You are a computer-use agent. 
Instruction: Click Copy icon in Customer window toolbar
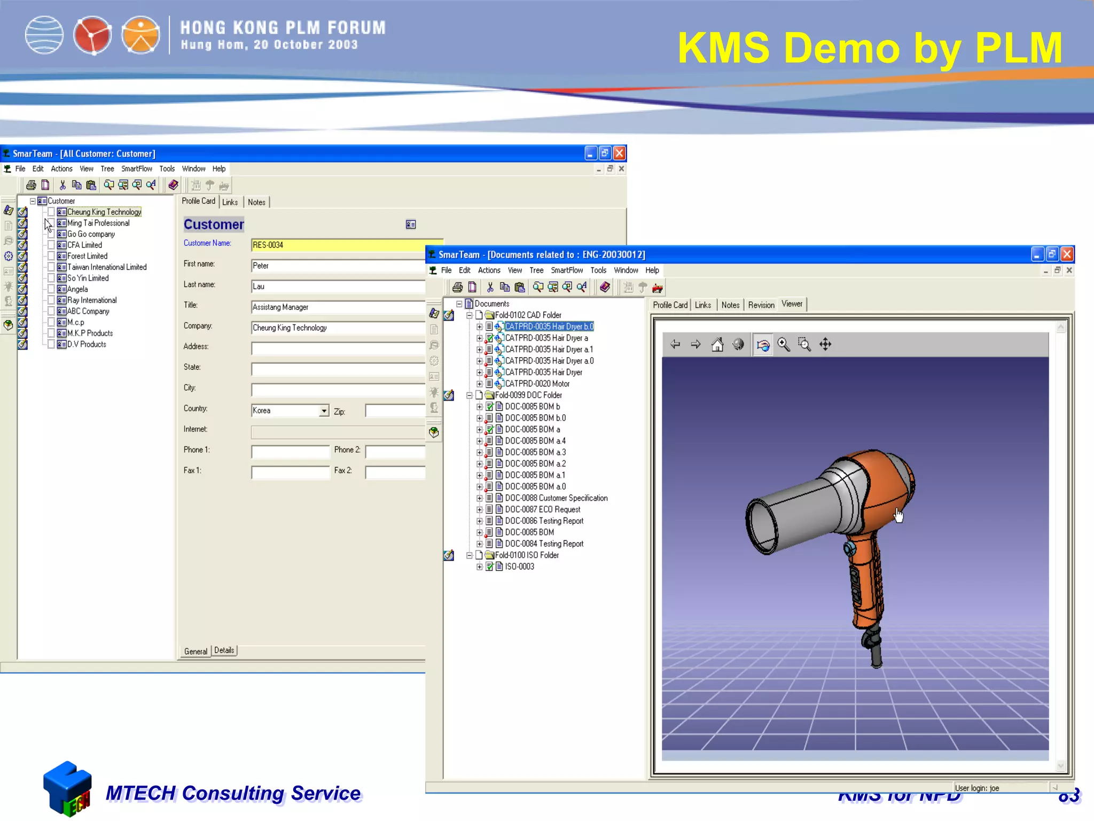pos(76,185)
